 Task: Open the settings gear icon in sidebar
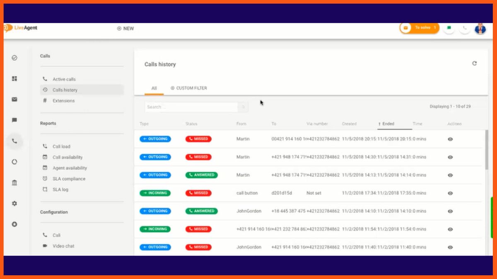coord(14,203)
